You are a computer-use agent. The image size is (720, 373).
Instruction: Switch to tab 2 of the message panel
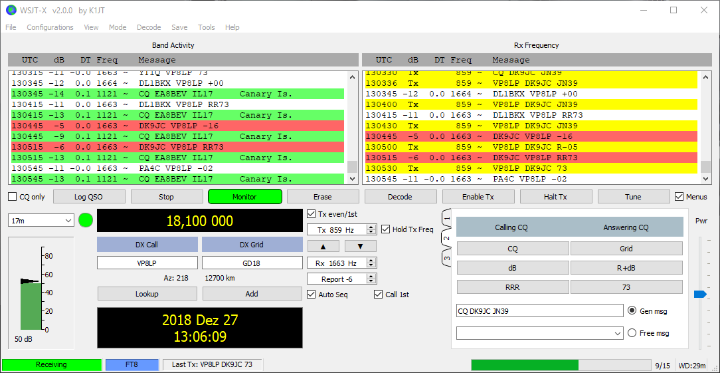point(446,239)
